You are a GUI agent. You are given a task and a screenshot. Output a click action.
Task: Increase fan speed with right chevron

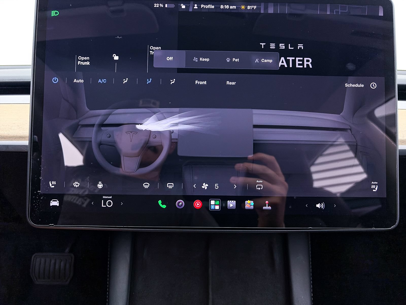235,187
